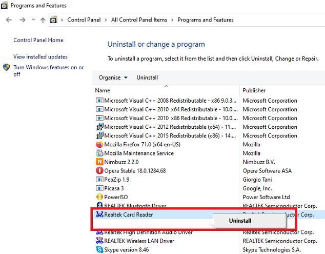This screenshot has width=325, height=254.
Task: Expand the Control Panel breadcrumb arrow
Action: (107, 20)
